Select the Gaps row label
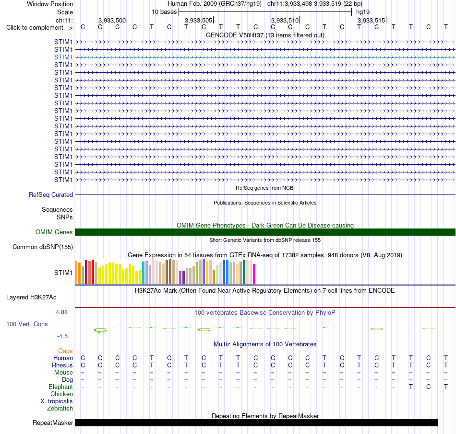Image resolution: width=456 pixels, height=434 pixels. pos(65,351)
